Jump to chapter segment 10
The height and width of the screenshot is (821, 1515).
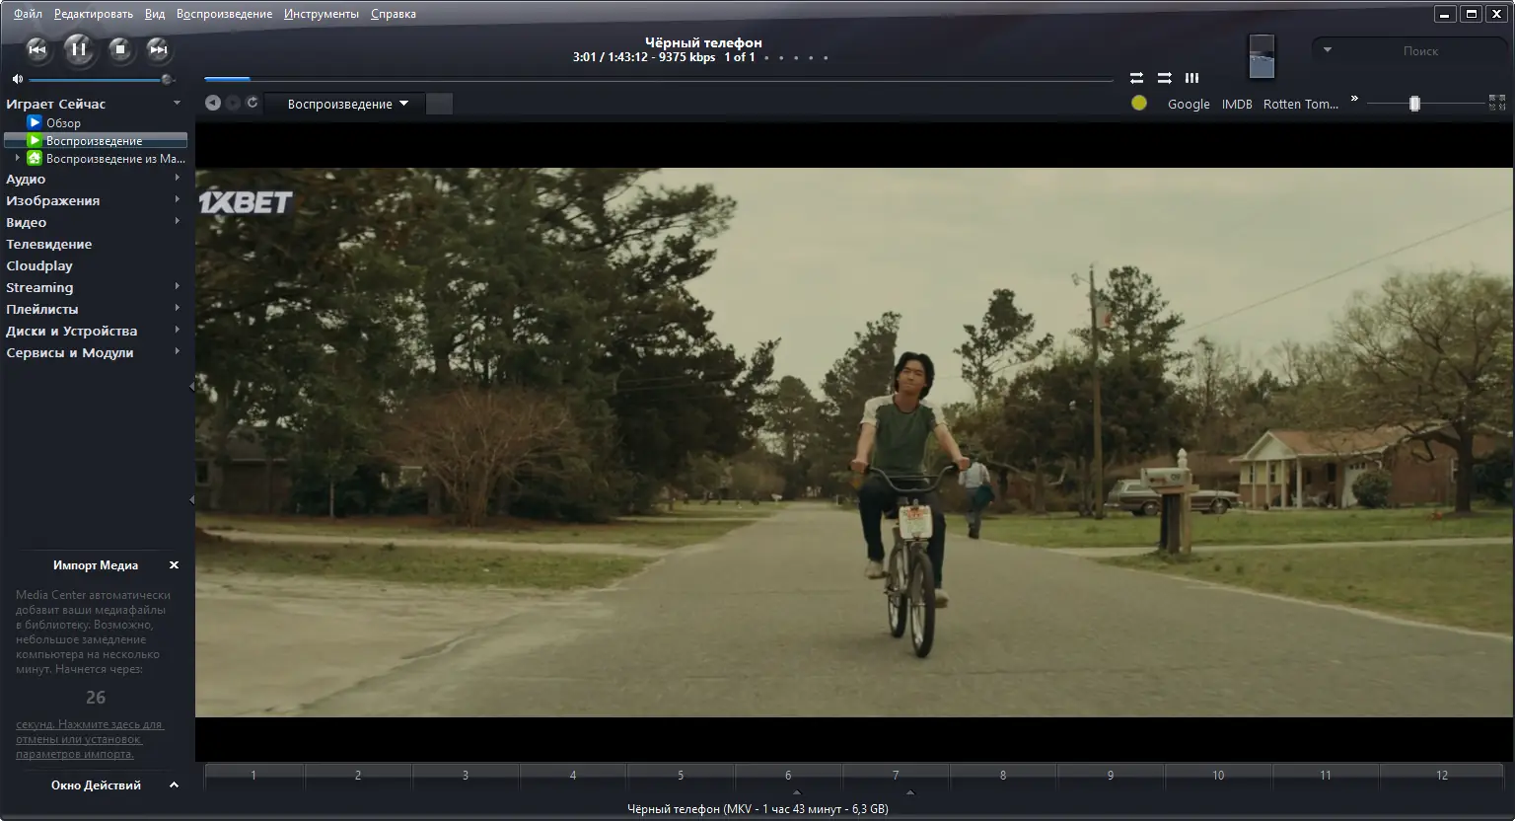click(x=1218, y=776)
